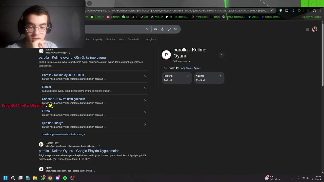Show more results from parolla.app

63,134
